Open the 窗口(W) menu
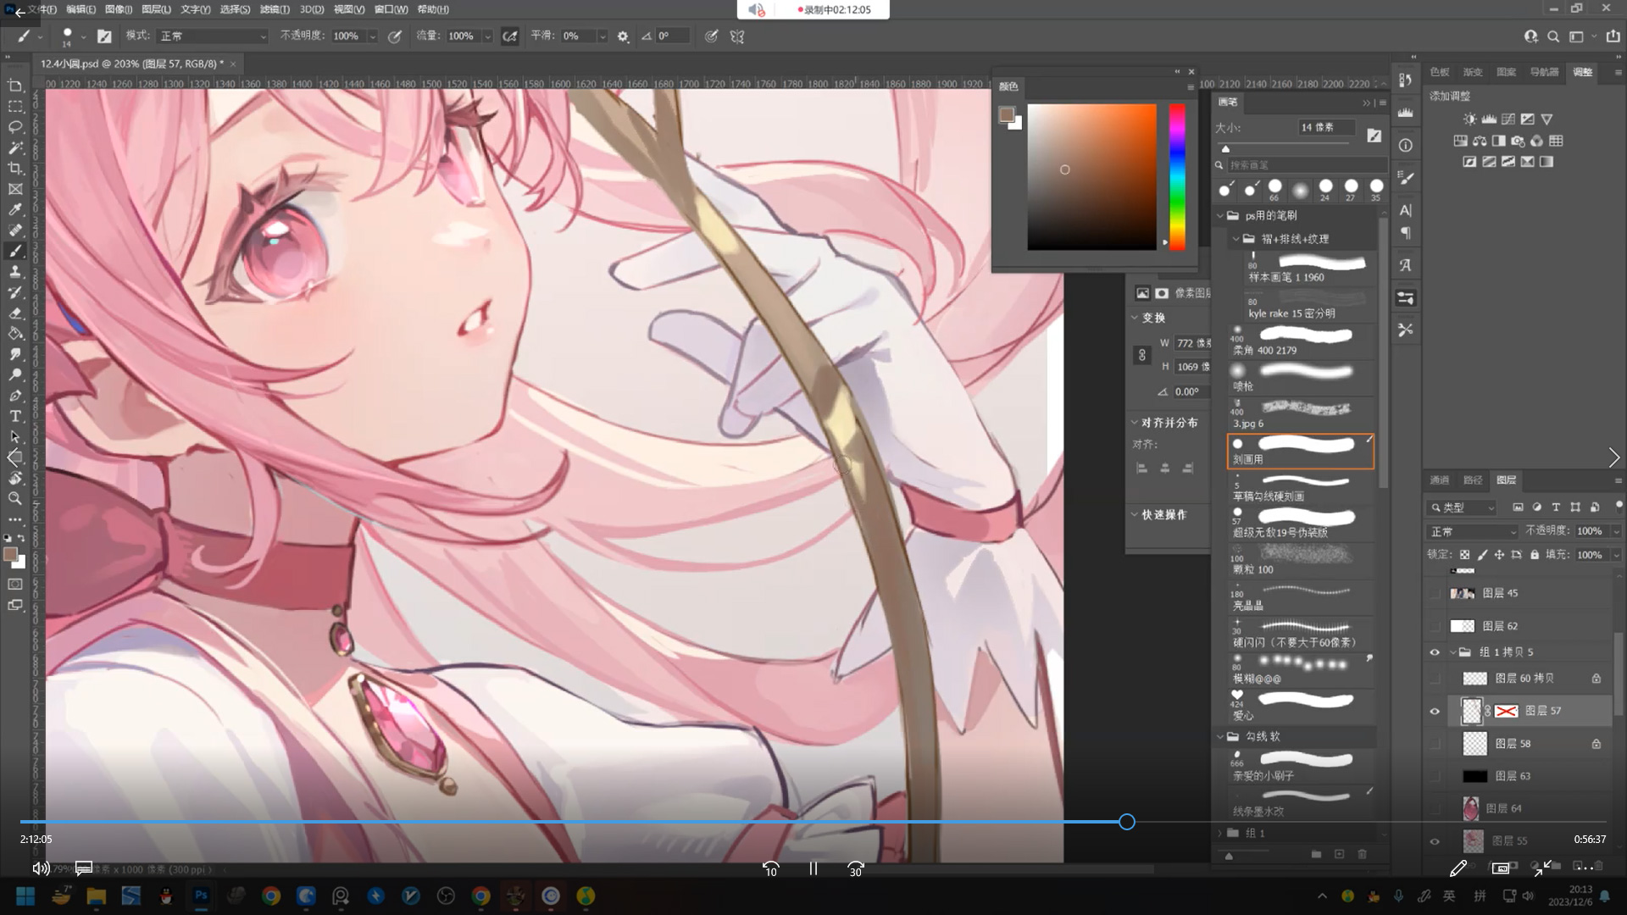The image size is (1627, 915). (391, 9)
